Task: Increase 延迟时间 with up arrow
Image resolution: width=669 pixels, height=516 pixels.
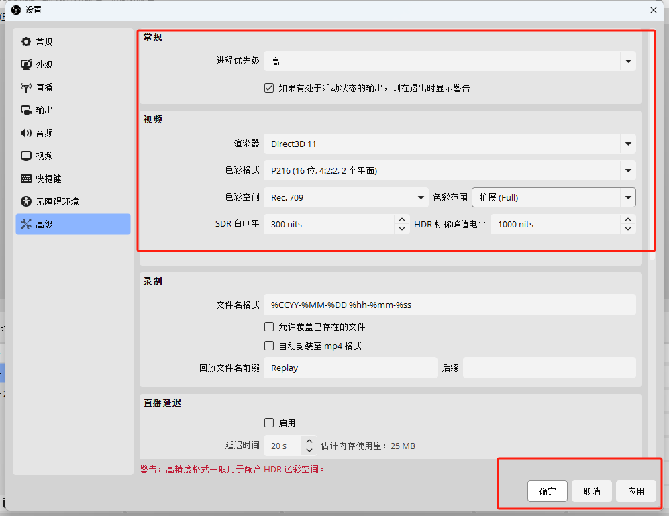Action: click(x=309, y=441)
